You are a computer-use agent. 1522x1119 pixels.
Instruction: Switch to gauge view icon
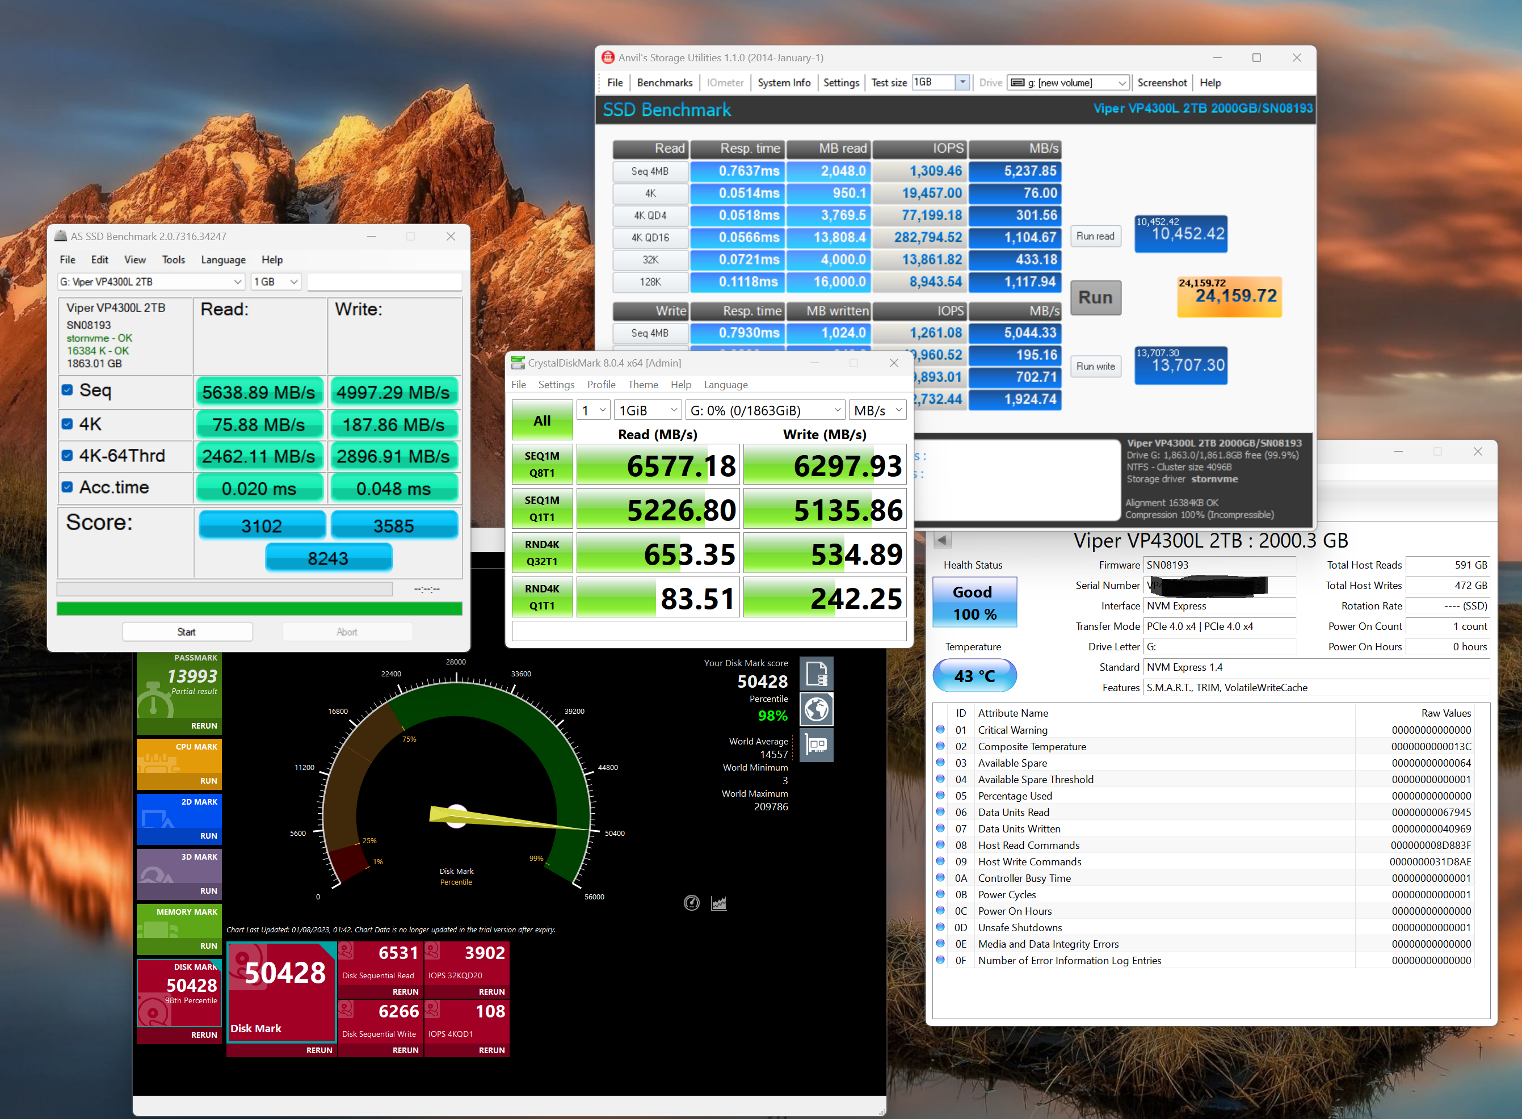point(691,902)
